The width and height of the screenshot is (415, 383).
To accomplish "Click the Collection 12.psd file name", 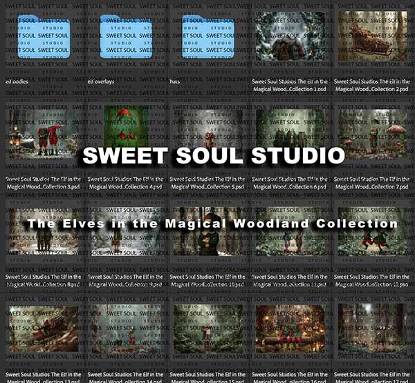I will (x=372, y=280).
